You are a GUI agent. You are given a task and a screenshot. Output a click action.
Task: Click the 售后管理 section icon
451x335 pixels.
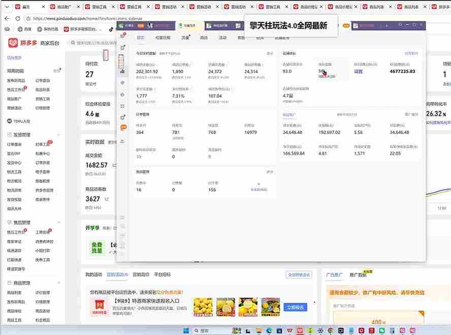pos(10,222)
